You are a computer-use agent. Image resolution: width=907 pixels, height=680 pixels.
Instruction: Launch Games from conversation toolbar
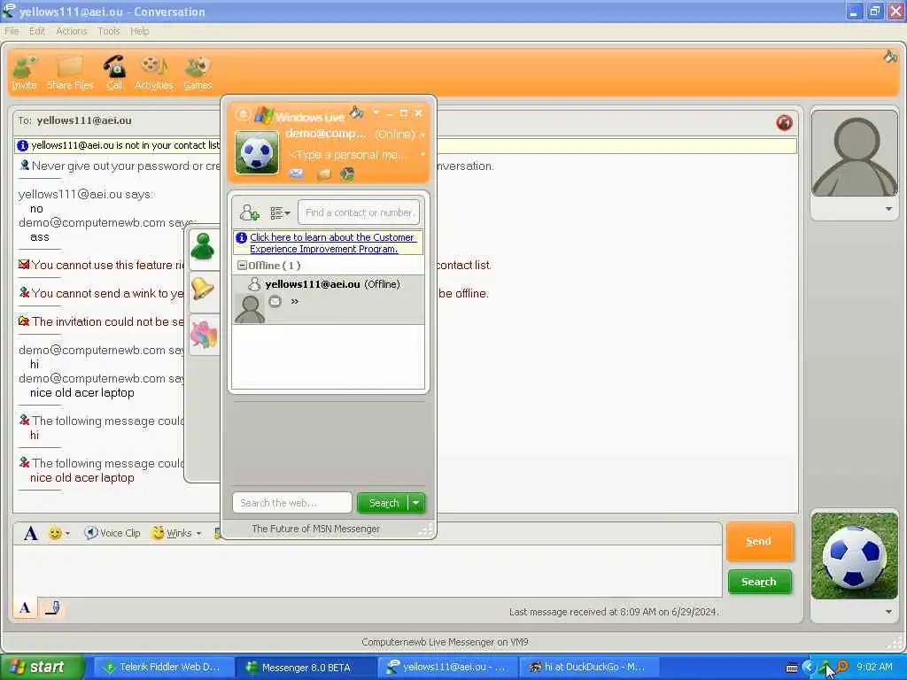coord(198,73)
